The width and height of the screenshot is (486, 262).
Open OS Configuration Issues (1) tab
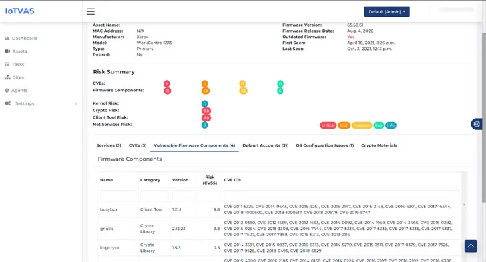point(325,145)
